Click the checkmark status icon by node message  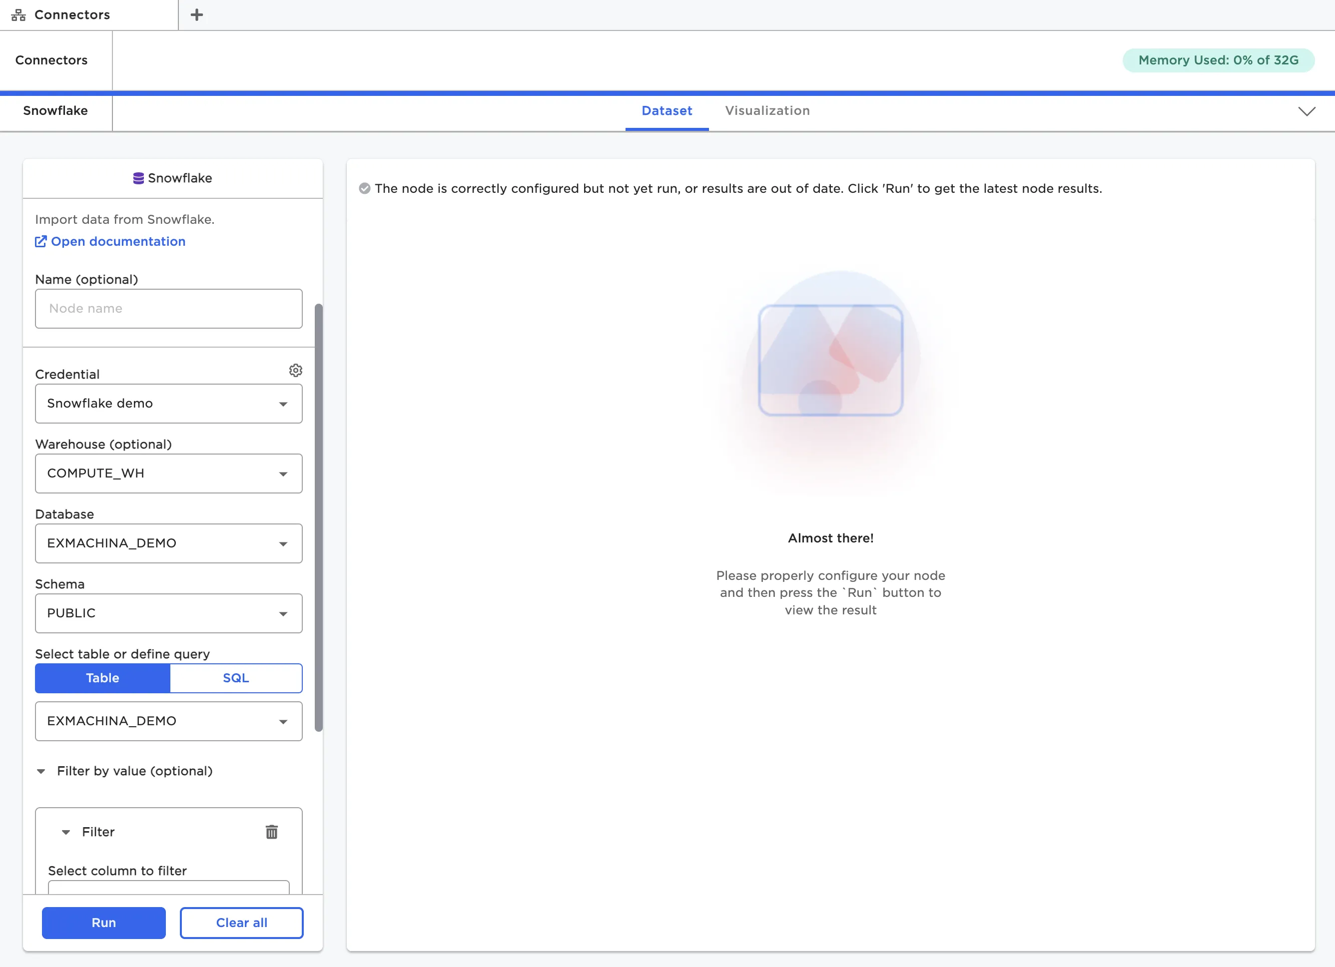pyautogui.click(x=364, y=188)
